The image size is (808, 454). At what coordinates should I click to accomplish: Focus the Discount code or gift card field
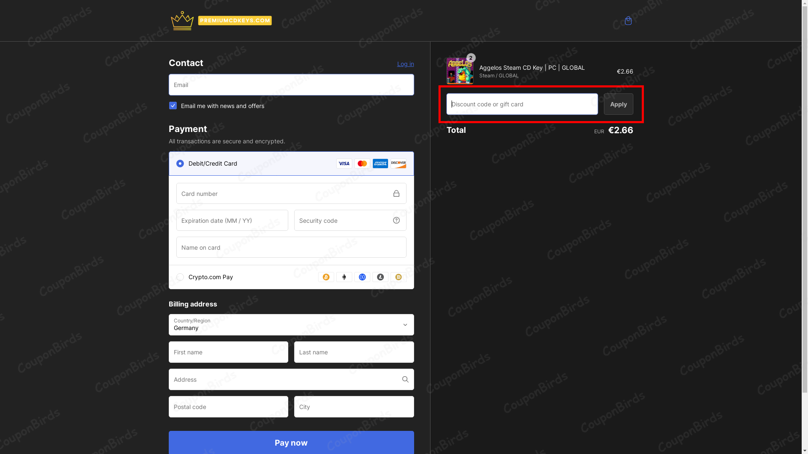coord(522,104)
